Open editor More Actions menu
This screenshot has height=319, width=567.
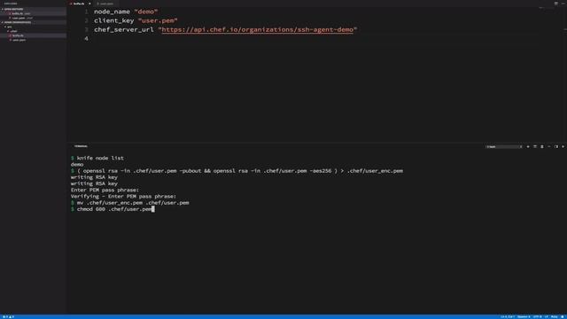563,4
